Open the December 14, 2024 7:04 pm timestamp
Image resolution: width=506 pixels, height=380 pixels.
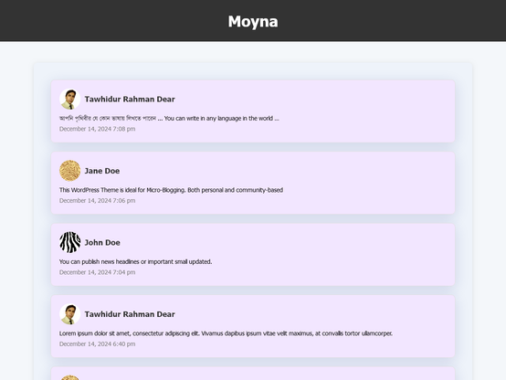[97, 272]
